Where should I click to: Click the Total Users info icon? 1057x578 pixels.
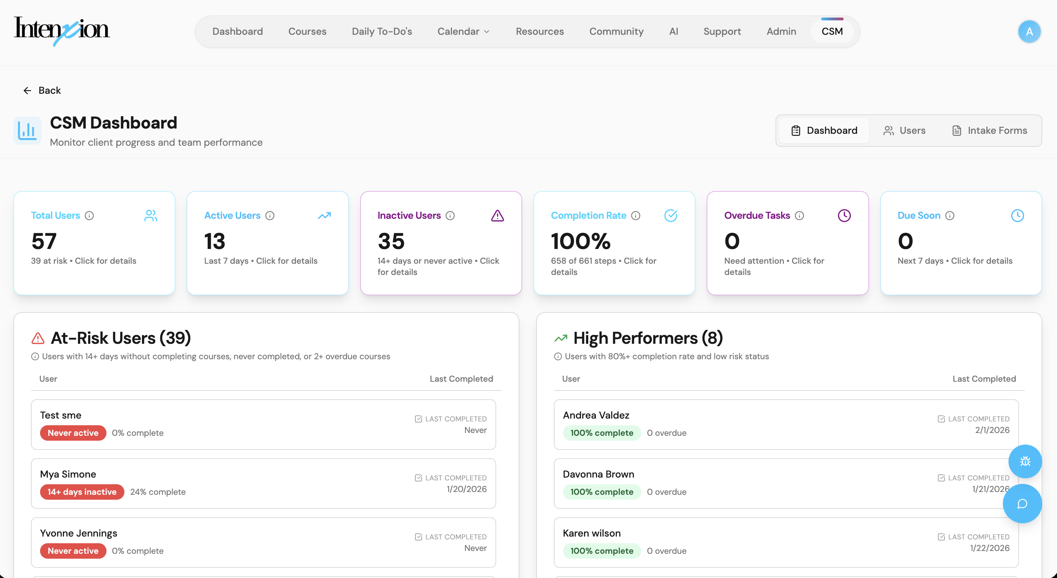pyautogui.click(x=89, y=216)
